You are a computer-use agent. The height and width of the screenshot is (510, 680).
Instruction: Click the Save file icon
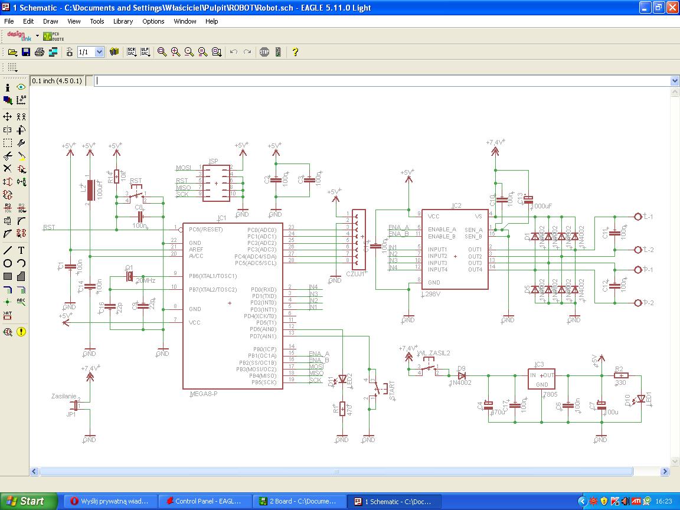click(26, 52)
